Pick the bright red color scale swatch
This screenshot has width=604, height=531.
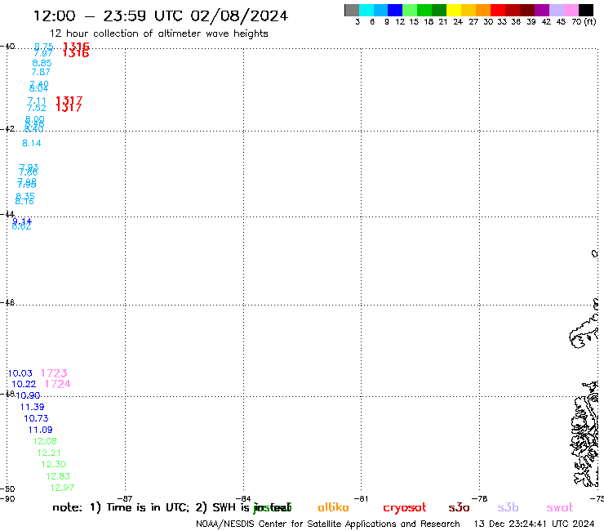[x=498, y=10]
